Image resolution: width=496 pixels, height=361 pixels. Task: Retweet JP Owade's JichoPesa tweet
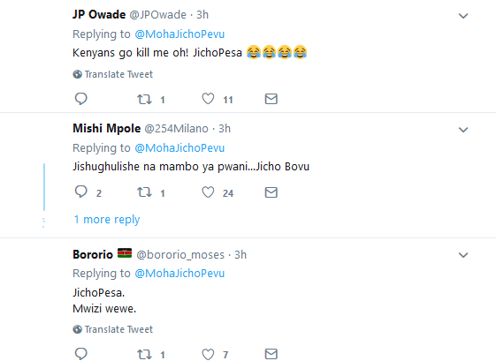(x=144, y=100)
